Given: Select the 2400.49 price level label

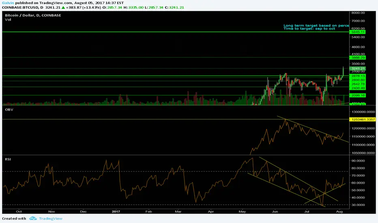Looking at the screenshot, I should (x=357, y=88).
